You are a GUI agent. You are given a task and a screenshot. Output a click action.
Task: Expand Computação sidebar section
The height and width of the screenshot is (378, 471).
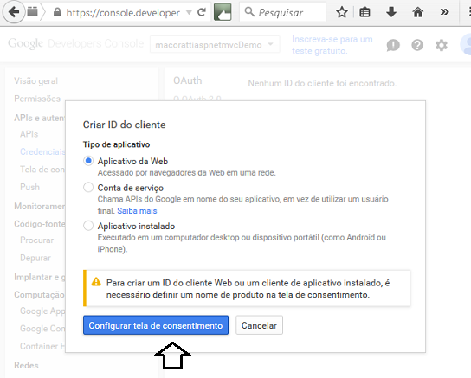coord(39,295)
